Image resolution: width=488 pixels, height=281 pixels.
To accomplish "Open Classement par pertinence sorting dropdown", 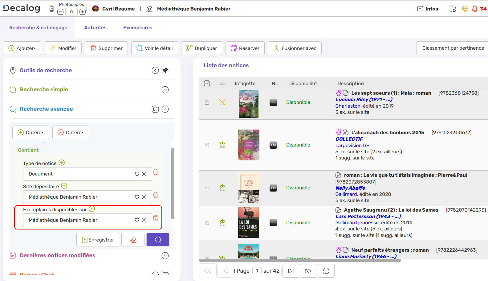I will pos(453,48).
